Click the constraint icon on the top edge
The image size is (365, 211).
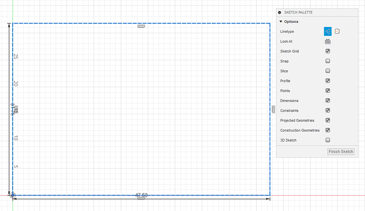pyautogui.click(x=141, y=26)
